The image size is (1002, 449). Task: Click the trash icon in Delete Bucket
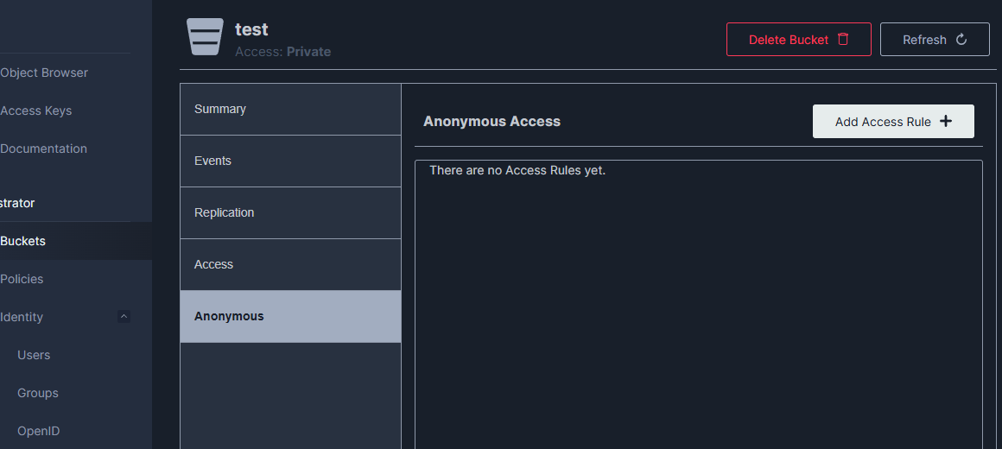coord(843,39)
